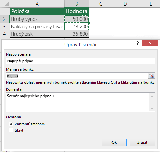This screenshot has width=160, height=152.
Task: Select cell with value 50 000
Action: 77,19
